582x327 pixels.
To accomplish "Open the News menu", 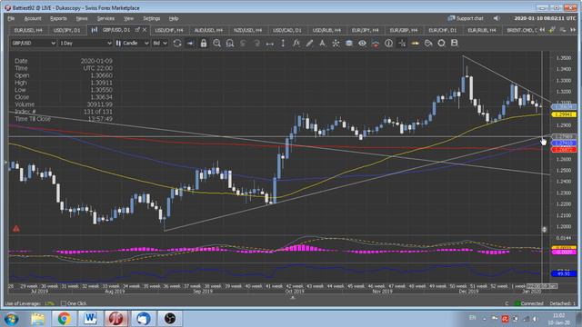I will pos(82,18).
